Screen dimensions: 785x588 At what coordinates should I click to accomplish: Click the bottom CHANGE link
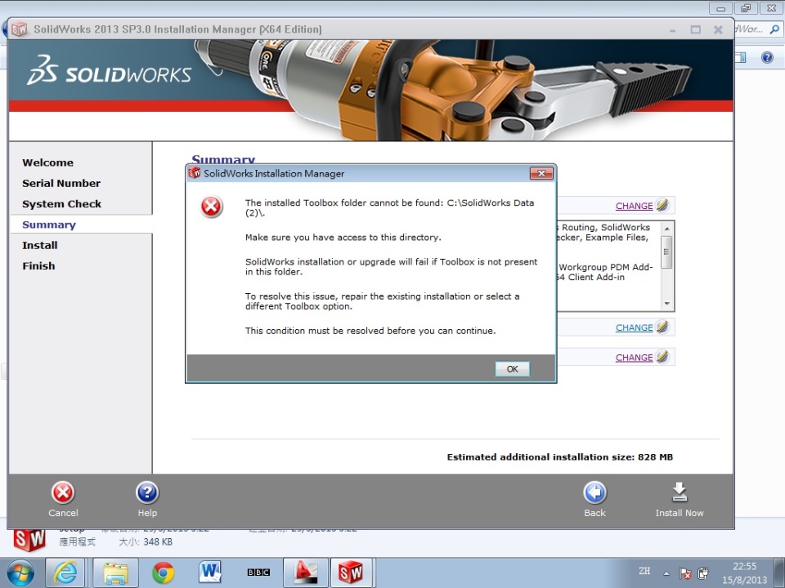point(634,358)
